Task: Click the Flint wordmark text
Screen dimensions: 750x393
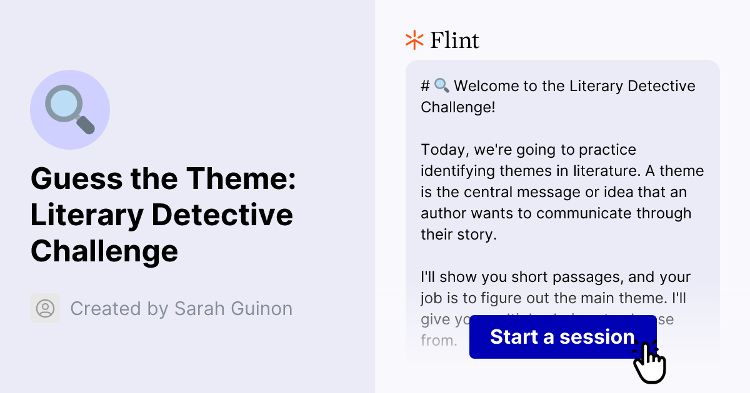Action: pos(454,40)
